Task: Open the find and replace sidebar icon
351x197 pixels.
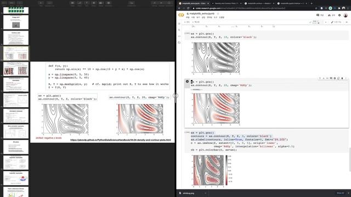Action: pyautogui.click(x=179, y=30)
